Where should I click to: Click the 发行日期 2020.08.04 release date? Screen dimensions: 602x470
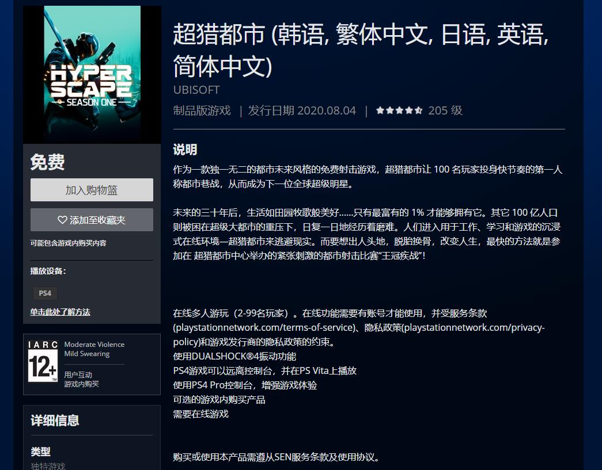pyautogui.click(x=302, y=110)
